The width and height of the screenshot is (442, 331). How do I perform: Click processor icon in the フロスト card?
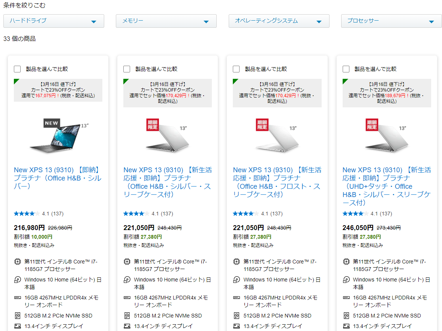click(237, 262)
